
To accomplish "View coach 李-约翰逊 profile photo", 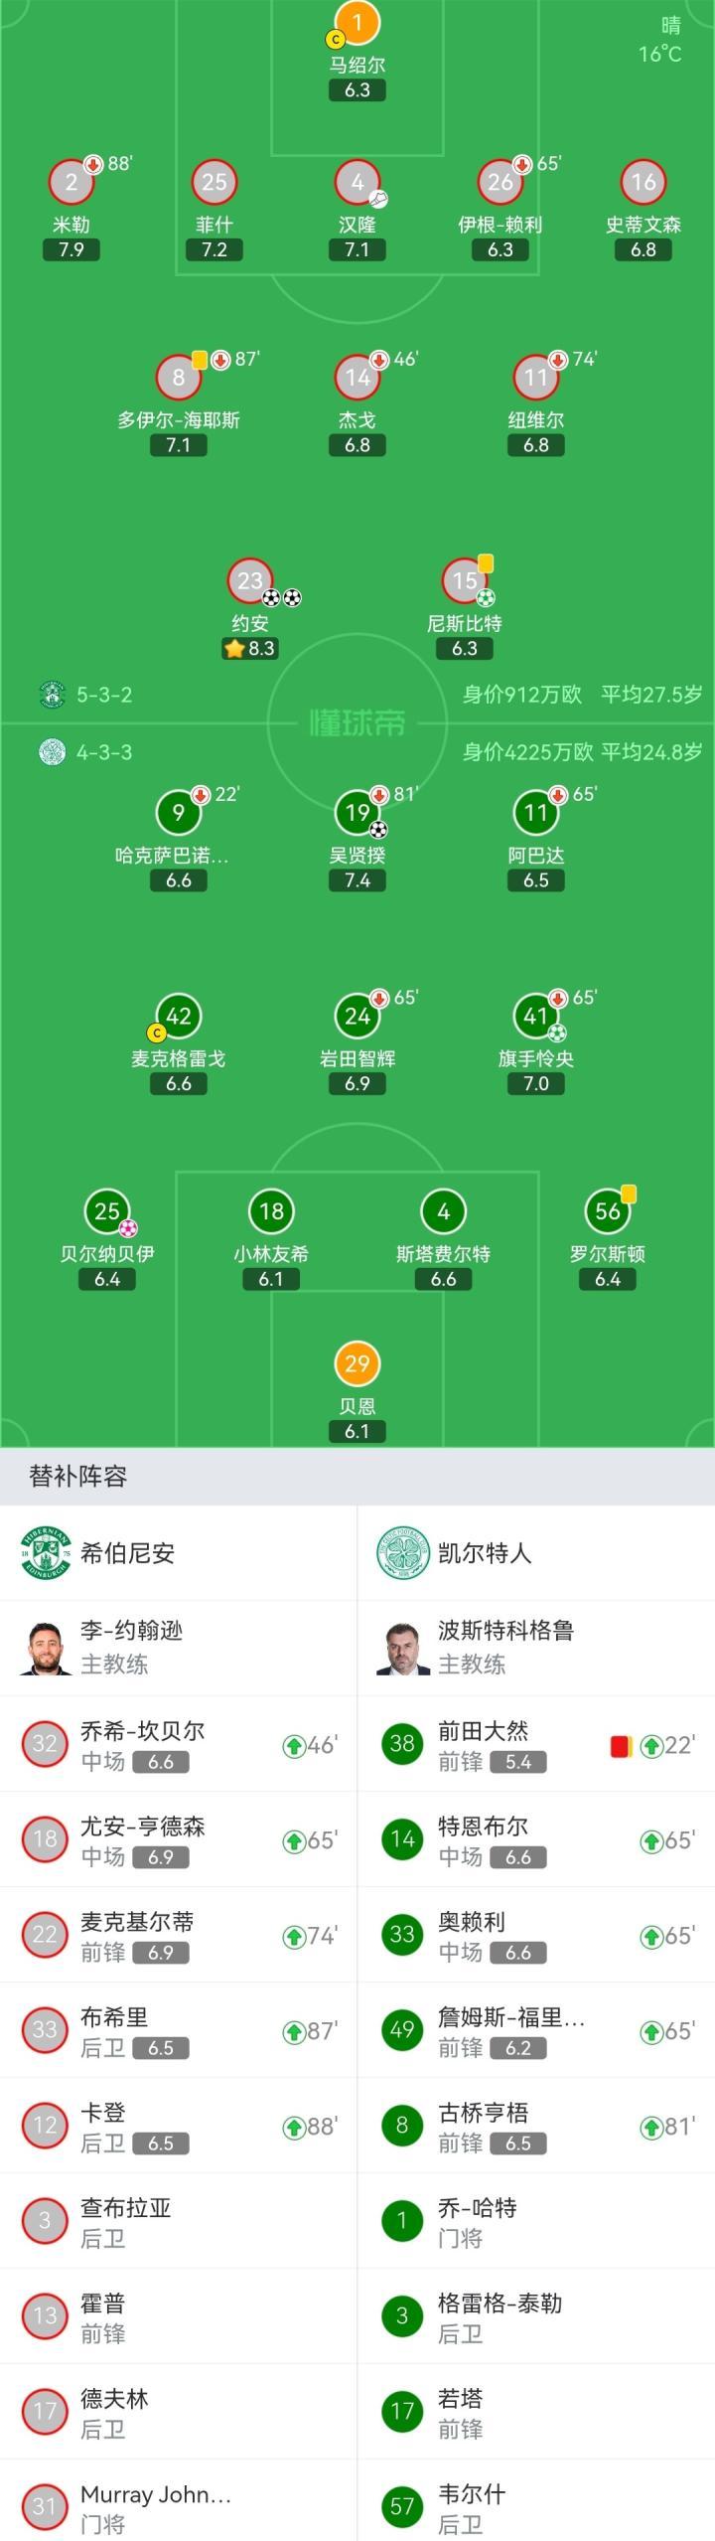I will point(46,1648).
